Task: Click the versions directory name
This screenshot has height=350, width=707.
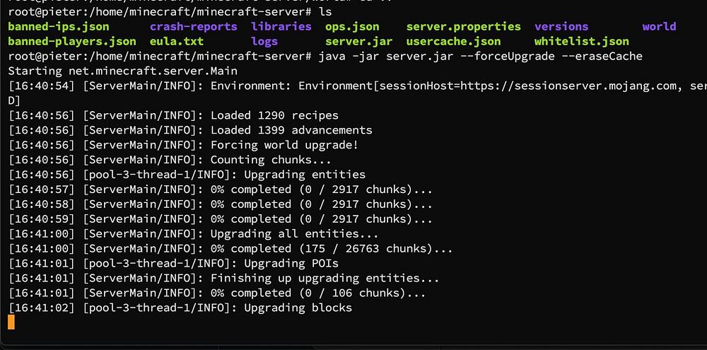Action: pyautogui.click(x=561, y=27)
